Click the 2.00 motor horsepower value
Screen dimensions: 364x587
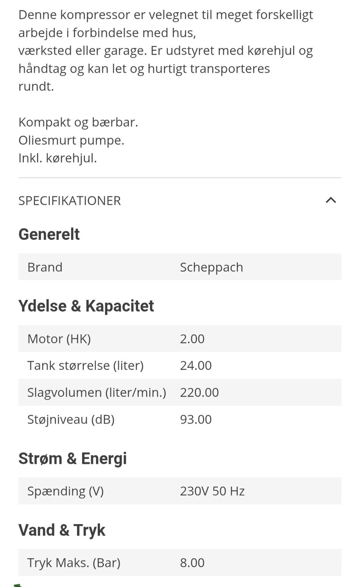(x=192, y=339)
